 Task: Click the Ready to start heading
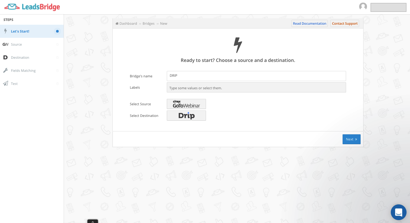point(238,60)
